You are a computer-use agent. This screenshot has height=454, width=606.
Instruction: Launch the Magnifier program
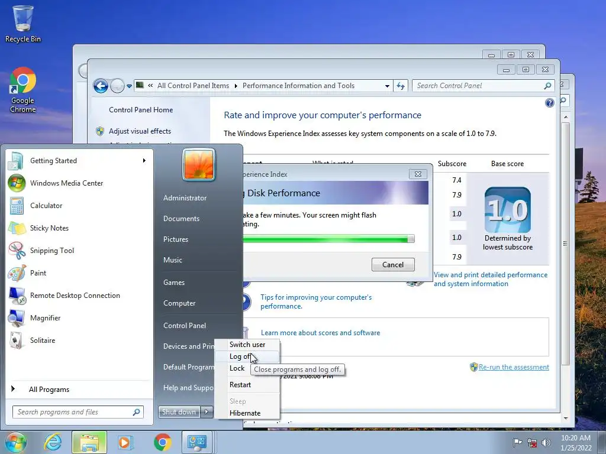point(45,317)
